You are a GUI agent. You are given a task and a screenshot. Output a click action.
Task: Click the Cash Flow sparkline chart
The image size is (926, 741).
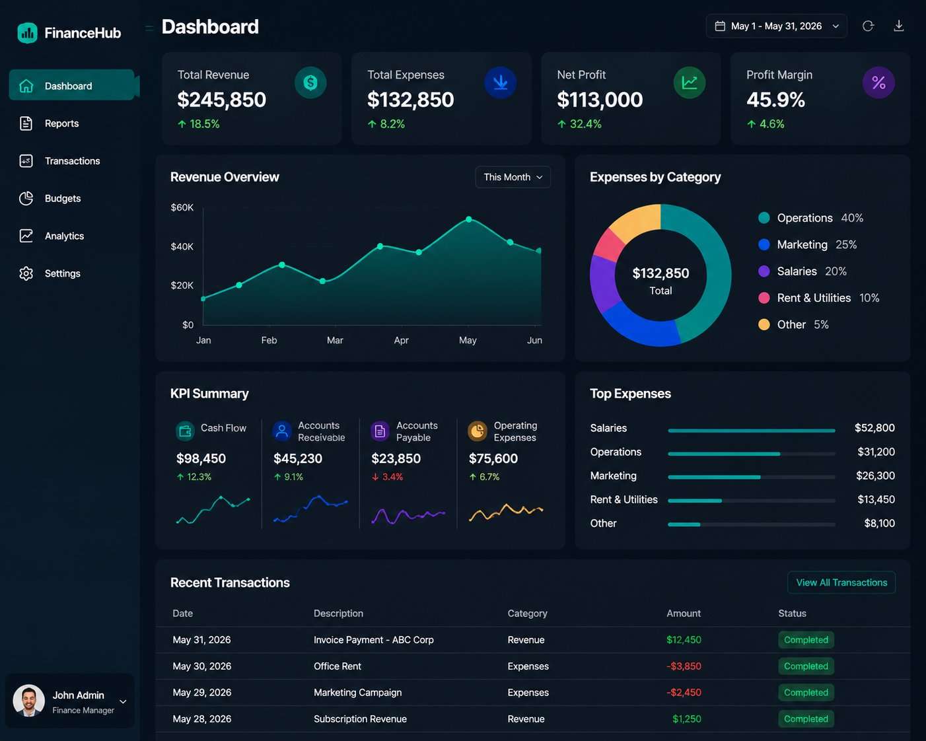click(213, 511)
